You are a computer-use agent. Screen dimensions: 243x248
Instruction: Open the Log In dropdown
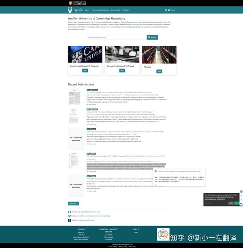pos(173,10)
